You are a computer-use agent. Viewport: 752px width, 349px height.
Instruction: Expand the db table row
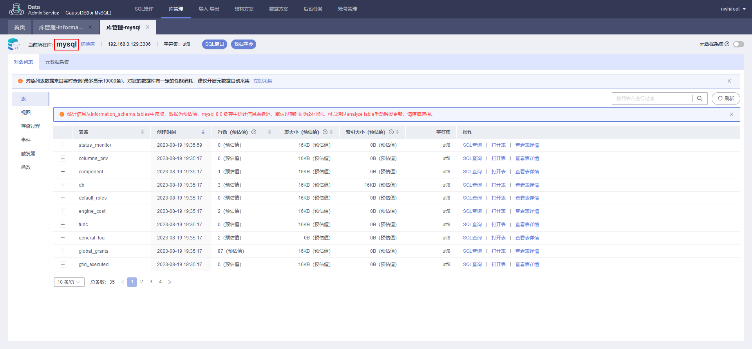[63, 185]
